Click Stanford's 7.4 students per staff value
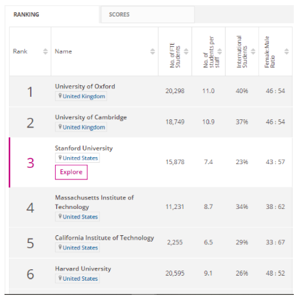This screenshot has height=300, width=297. pos(208,162)
